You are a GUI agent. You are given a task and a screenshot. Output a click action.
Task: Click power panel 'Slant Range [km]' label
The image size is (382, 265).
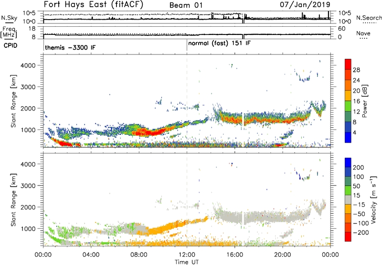[13, 101]
